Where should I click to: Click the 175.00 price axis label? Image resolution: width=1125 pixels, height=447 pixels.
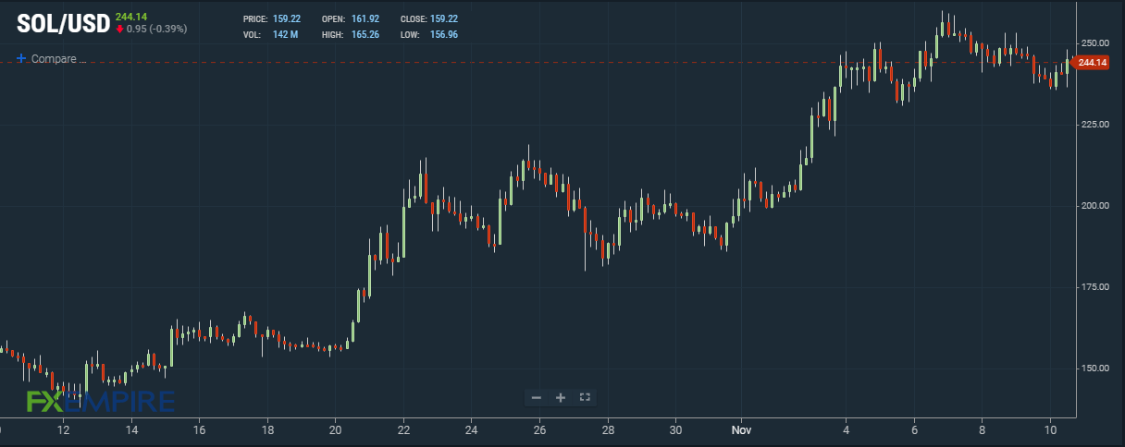coord(1094,287)
